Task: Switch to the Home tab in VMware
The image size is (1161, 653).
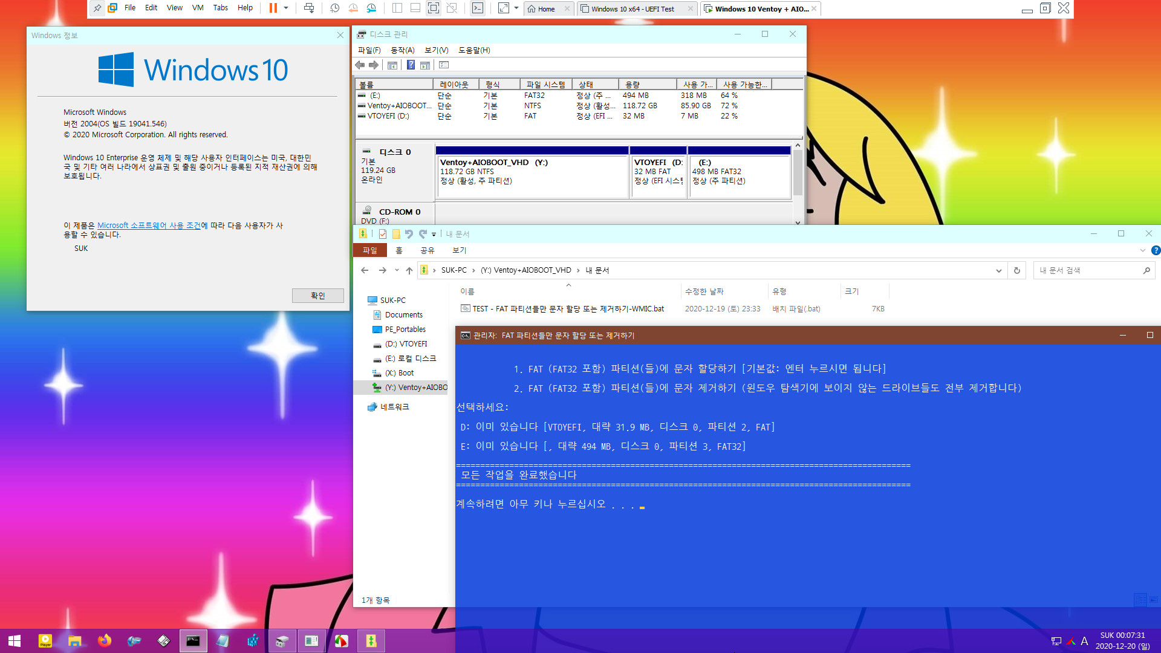Action: coord(546,9)
